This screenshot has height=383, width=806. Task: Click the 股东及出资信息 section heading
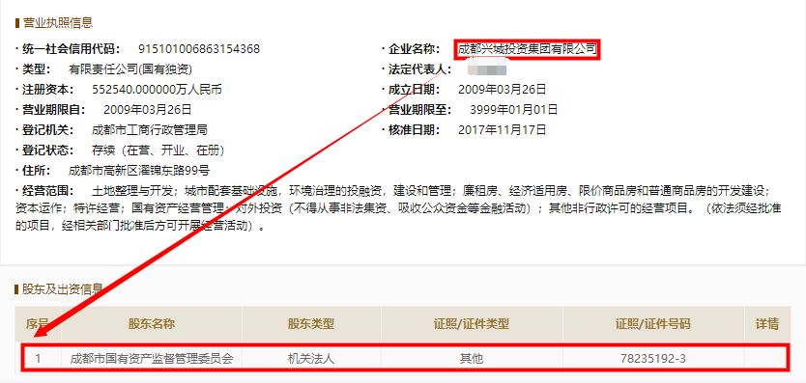pos(62,289)
